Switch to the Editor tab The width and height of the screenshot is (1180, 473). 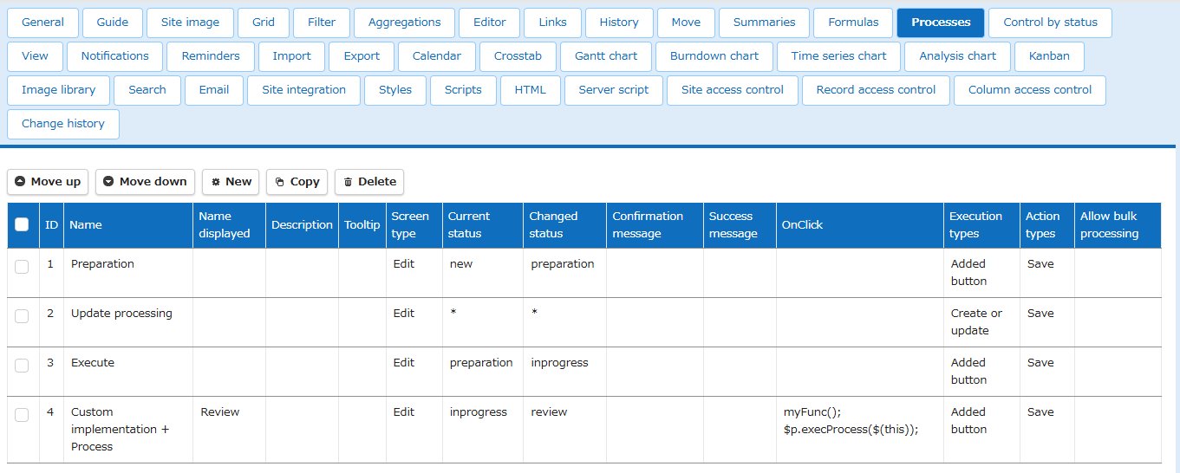coord(489,23)
